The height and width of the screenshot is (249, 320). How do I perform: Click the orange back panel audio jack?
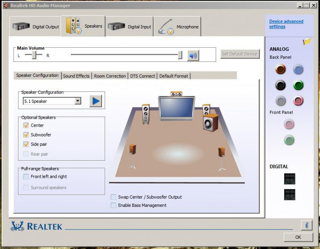pos(281,69)
